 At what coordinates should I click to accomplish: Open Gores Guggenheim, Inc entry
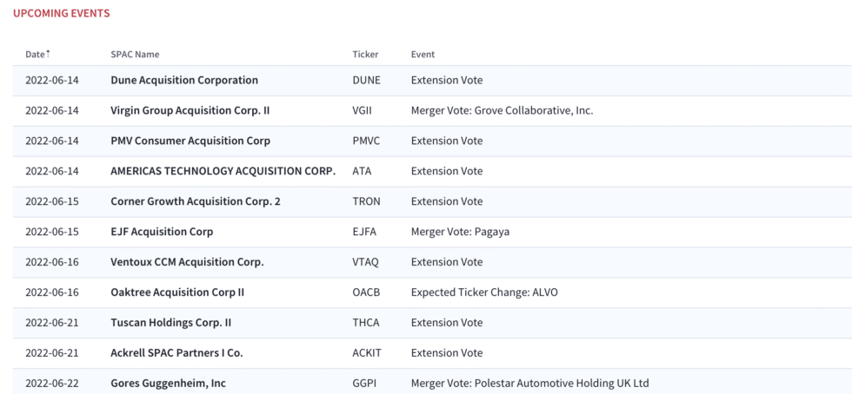(x=168, y=384)
